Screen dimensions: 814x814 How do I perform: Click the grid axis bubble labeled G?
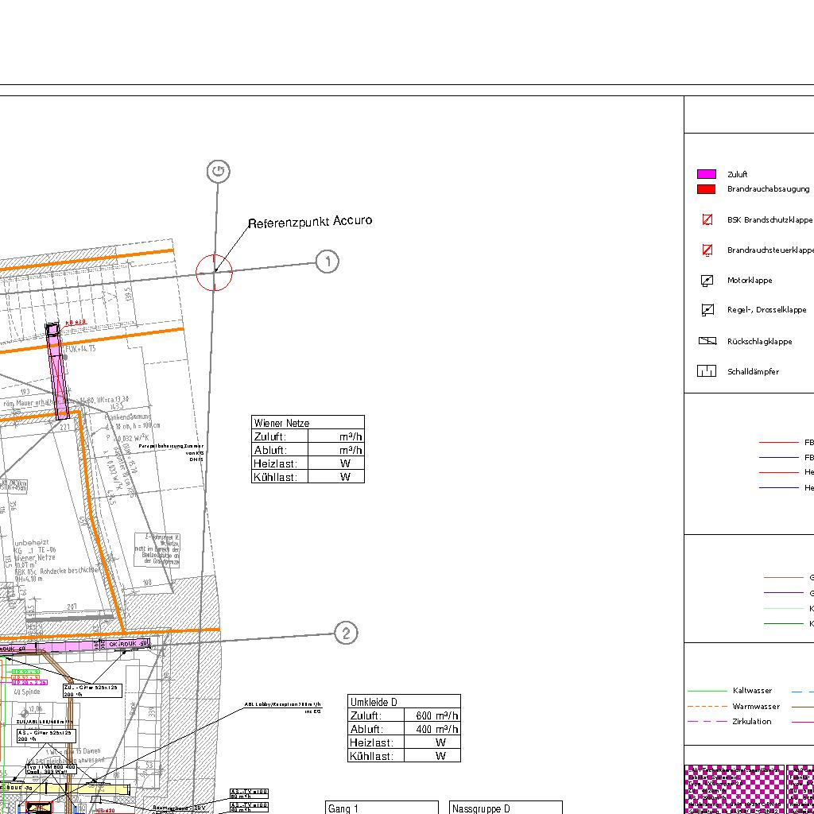218,172
